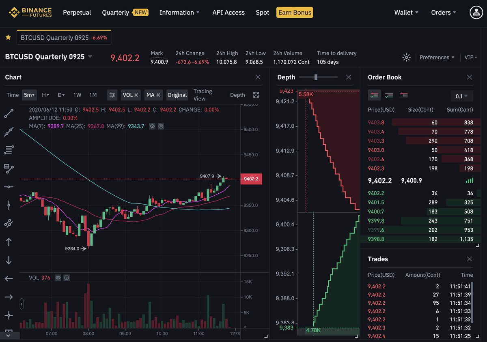Switch to the Trading View tab
This screenshot has width=487, height=342.
(x=203, y=95)
